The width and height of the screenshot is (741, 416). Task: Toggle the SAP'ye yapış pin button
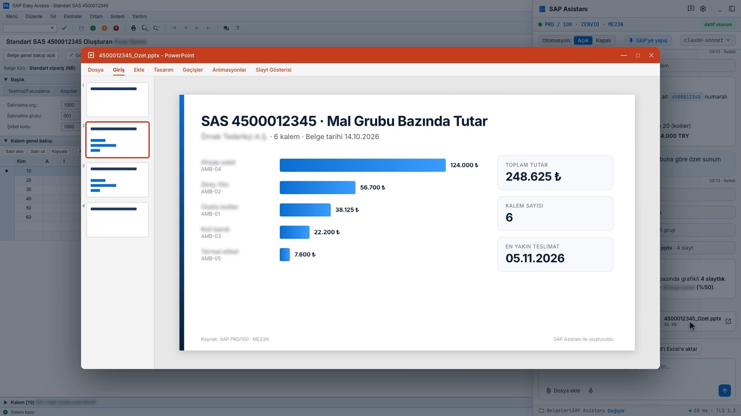[648, 41]
